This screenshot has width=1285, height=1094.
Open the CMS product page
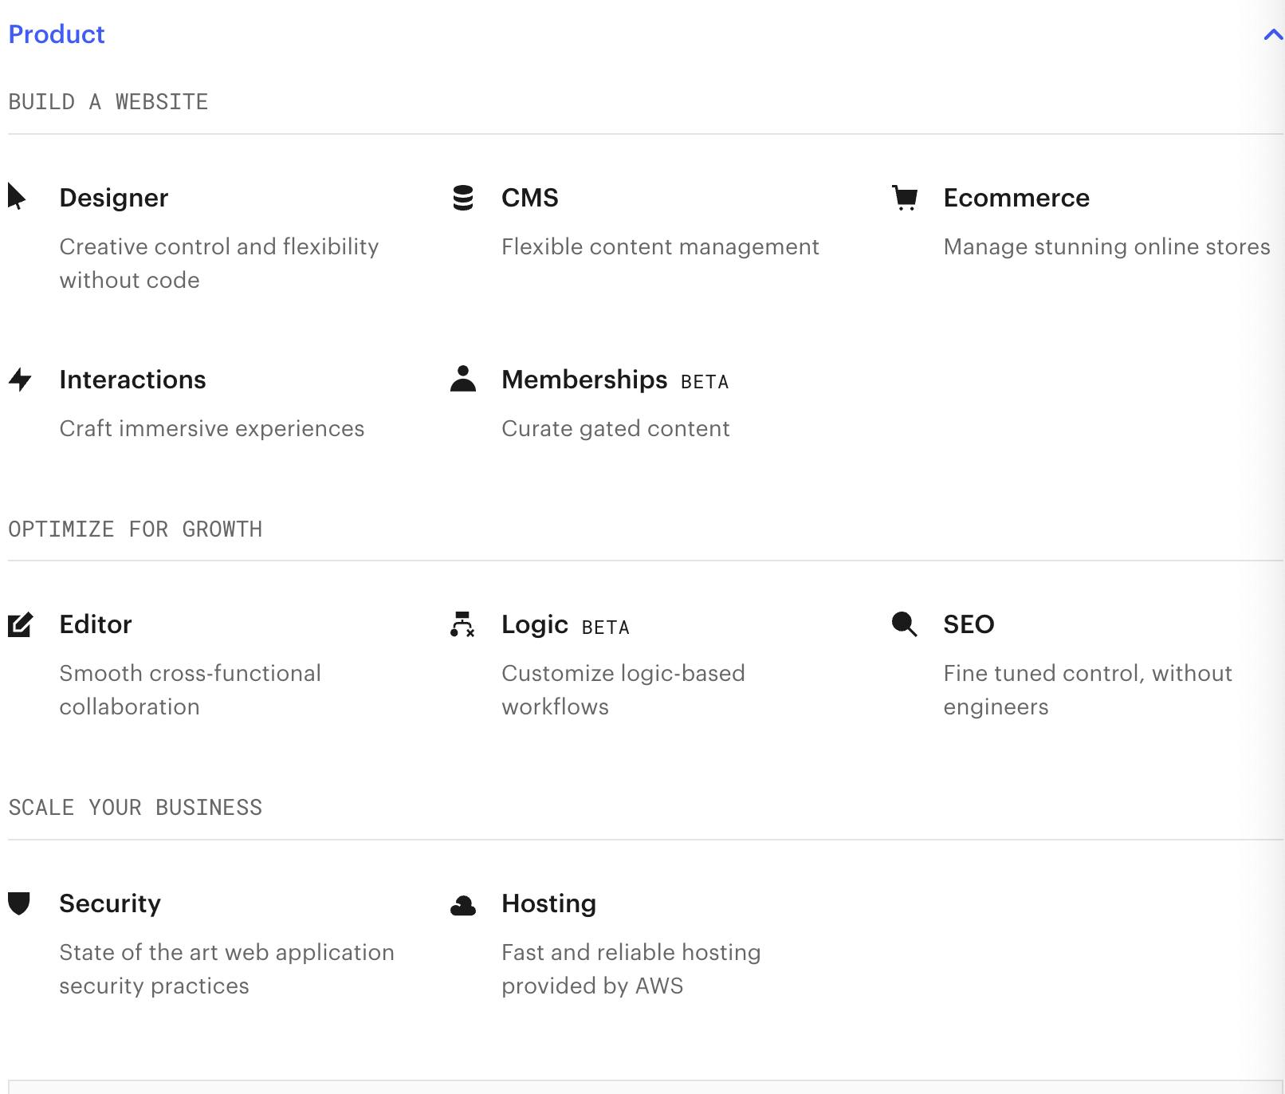point(530,198)
